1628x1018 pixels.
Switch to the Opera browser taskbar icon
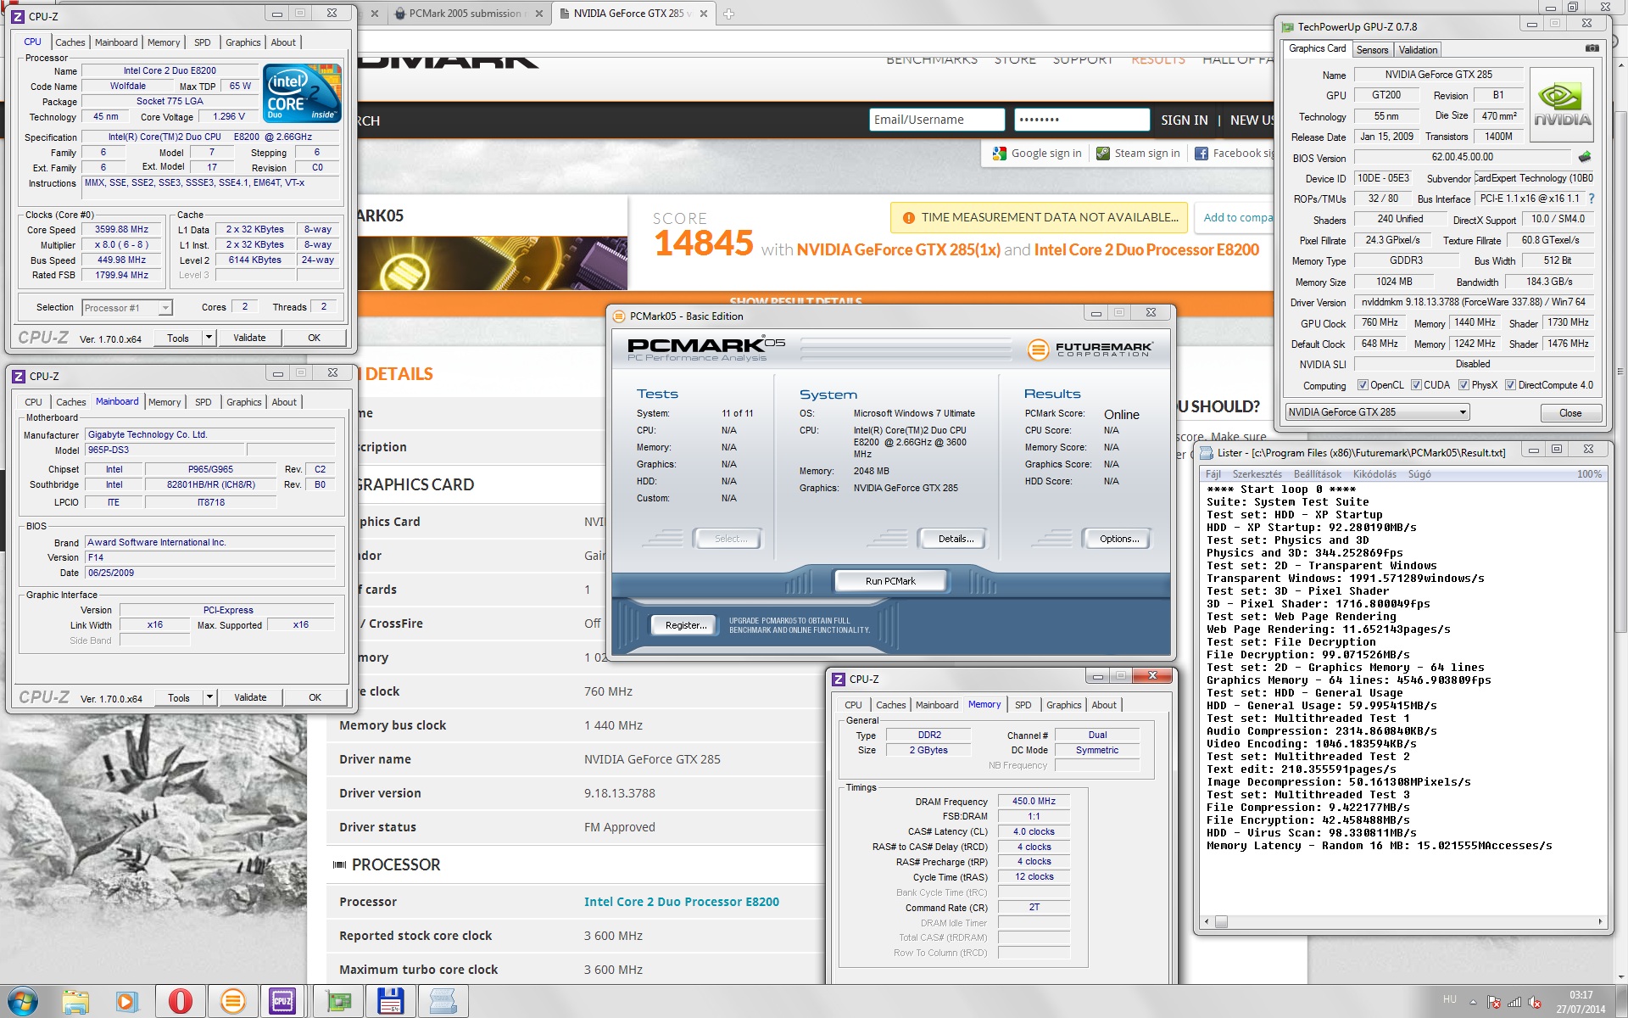click(180, 1002)
